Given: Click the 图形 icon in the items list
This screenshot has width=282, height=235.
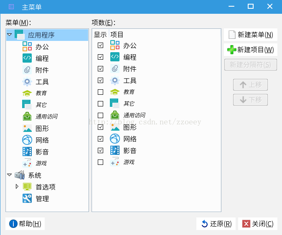Looking at the screenshot, I should point(115,127).
